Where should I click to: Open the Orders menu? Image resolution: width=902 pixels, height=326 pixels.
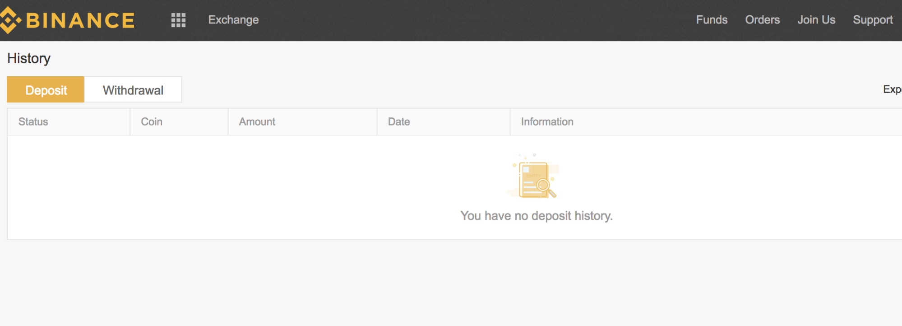tap(762, 20)
